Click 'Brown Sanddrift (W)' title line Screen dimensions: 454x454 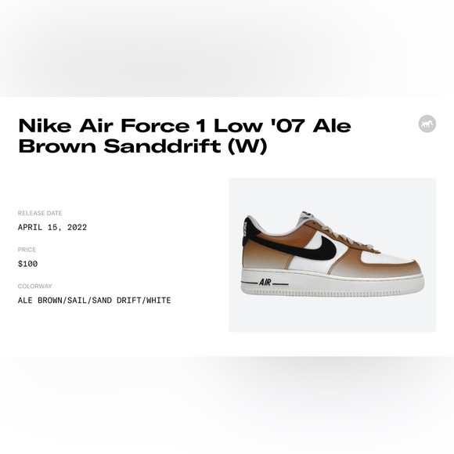[142, 146]
